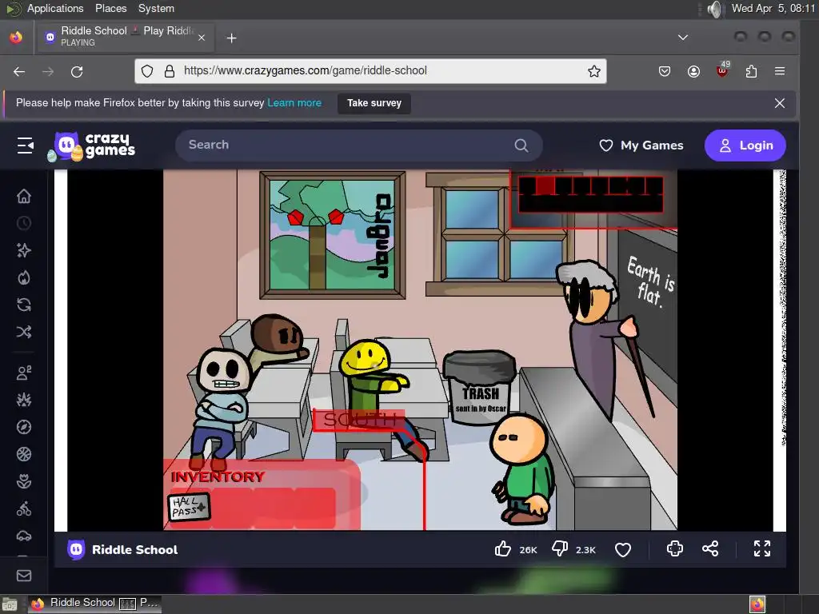Click the tree painting on the wall
The height and width of the screenshot is (614, 819).
click(x=332, y=235)
